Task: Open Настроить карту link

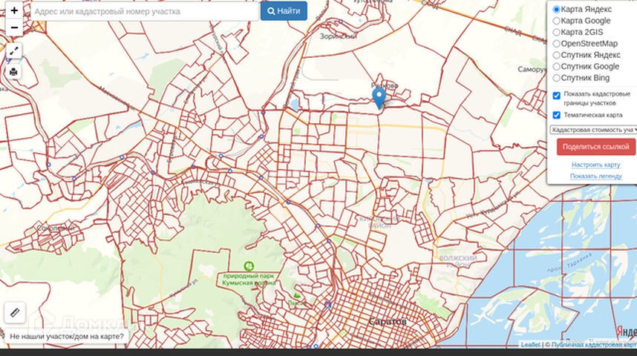Action: click(x=595, y=165)
